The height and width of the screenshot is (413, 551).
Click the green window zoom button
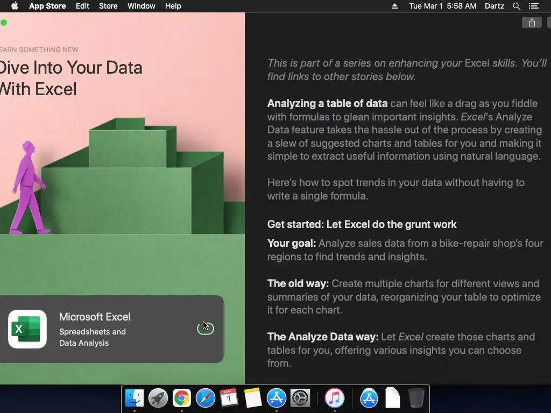(4, 23)
